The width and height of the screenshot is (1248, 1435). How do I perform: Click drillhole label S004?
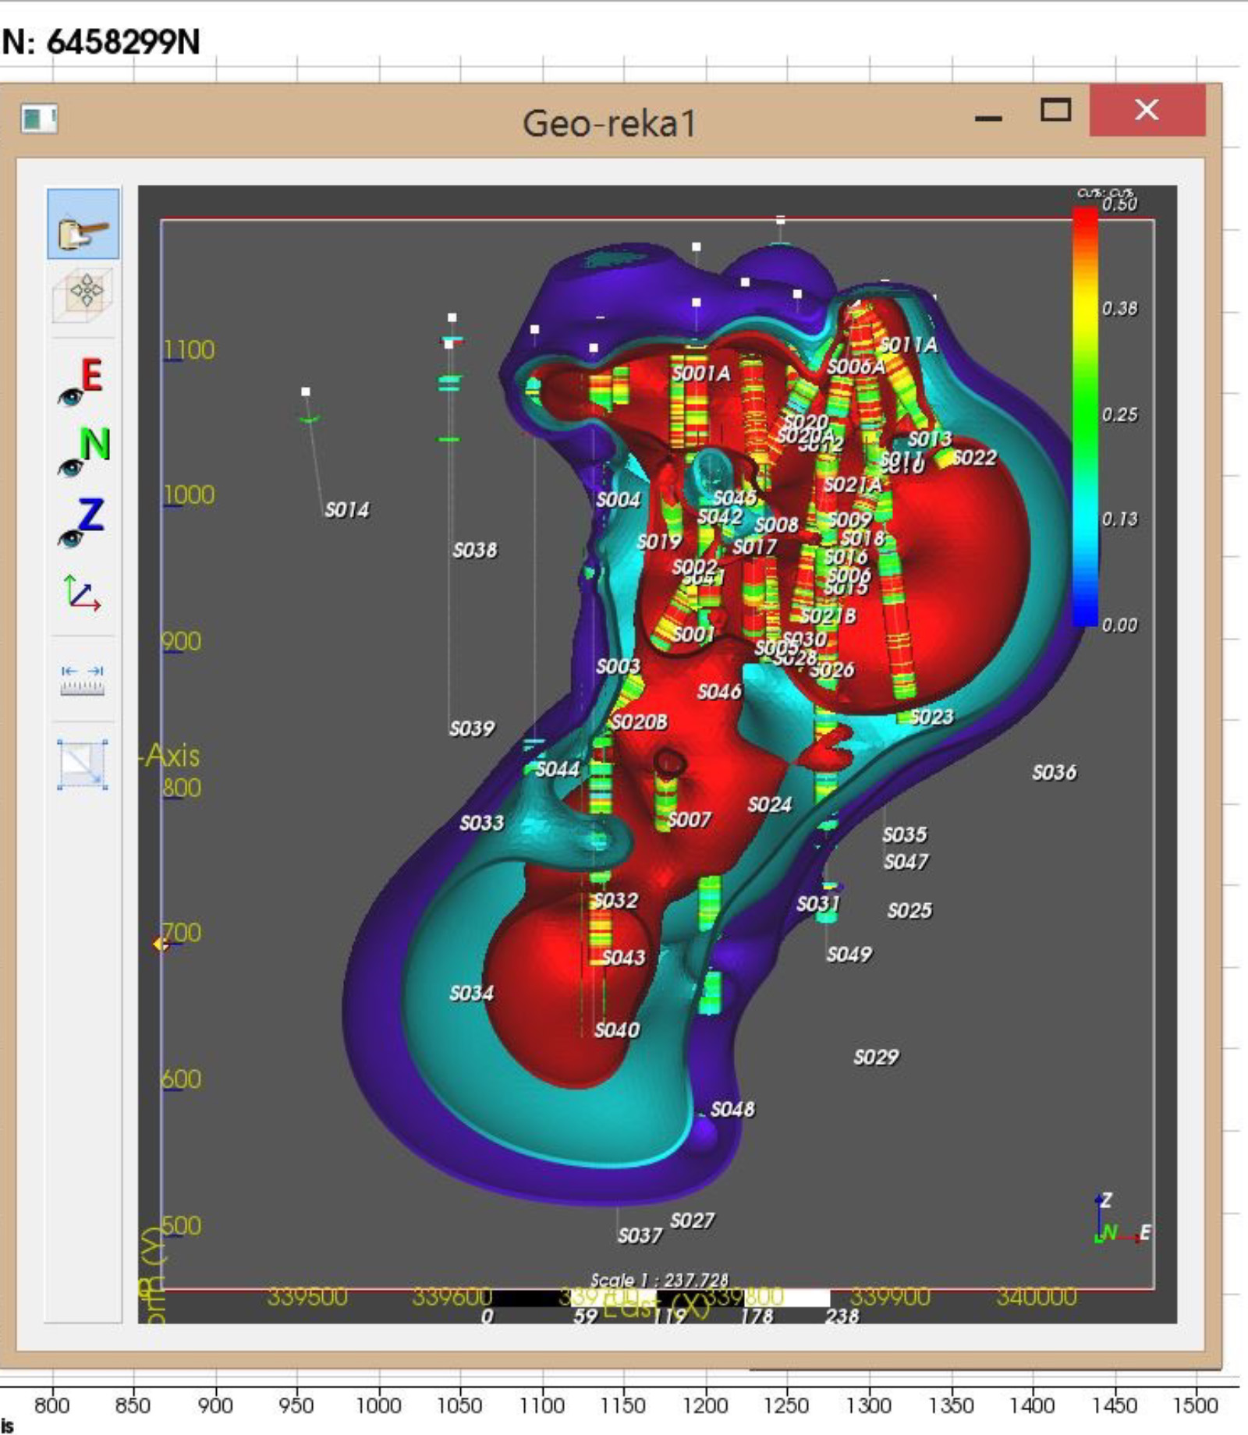618,500
